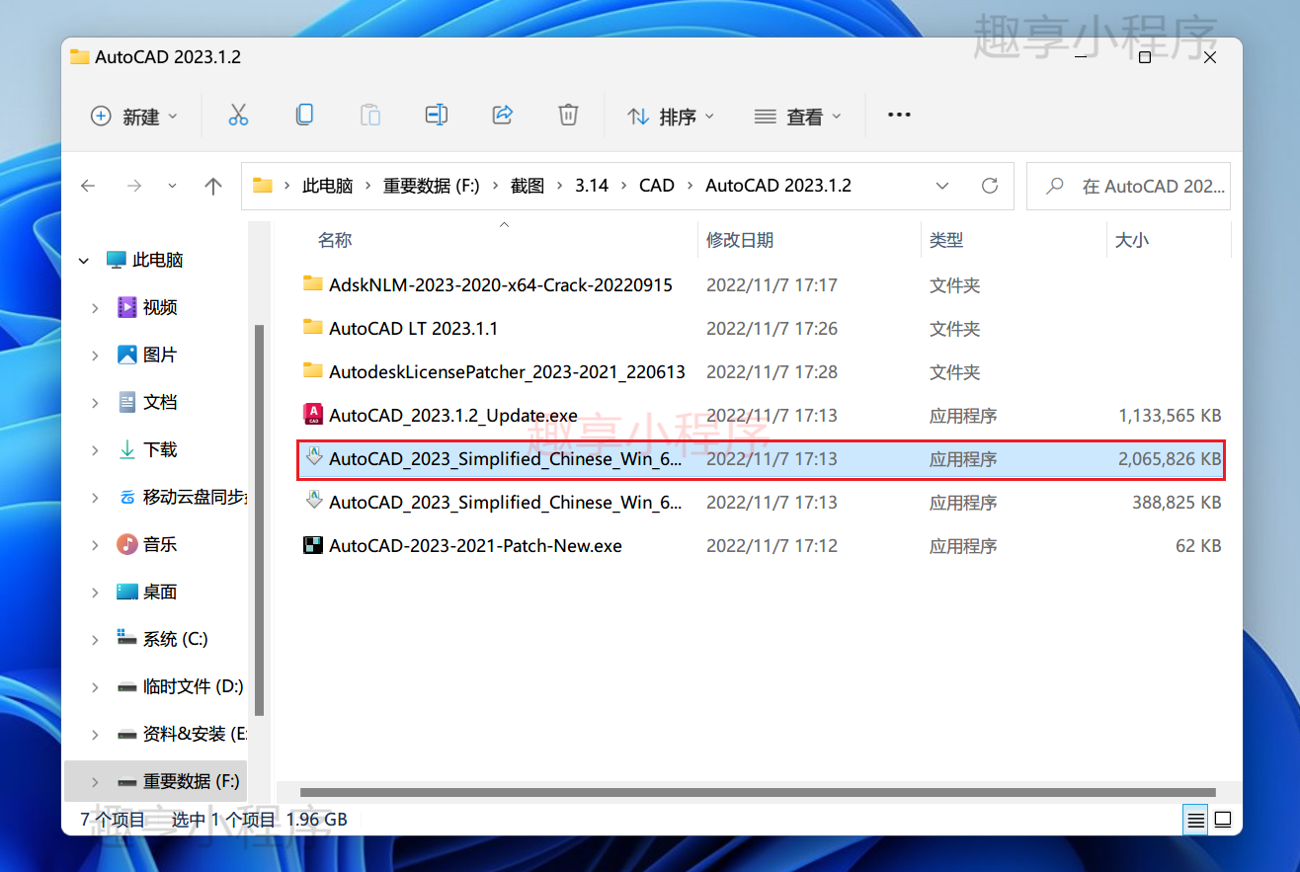Click the 2022/11/7 17:12 date cell
1300x872 pixels.
772,546
